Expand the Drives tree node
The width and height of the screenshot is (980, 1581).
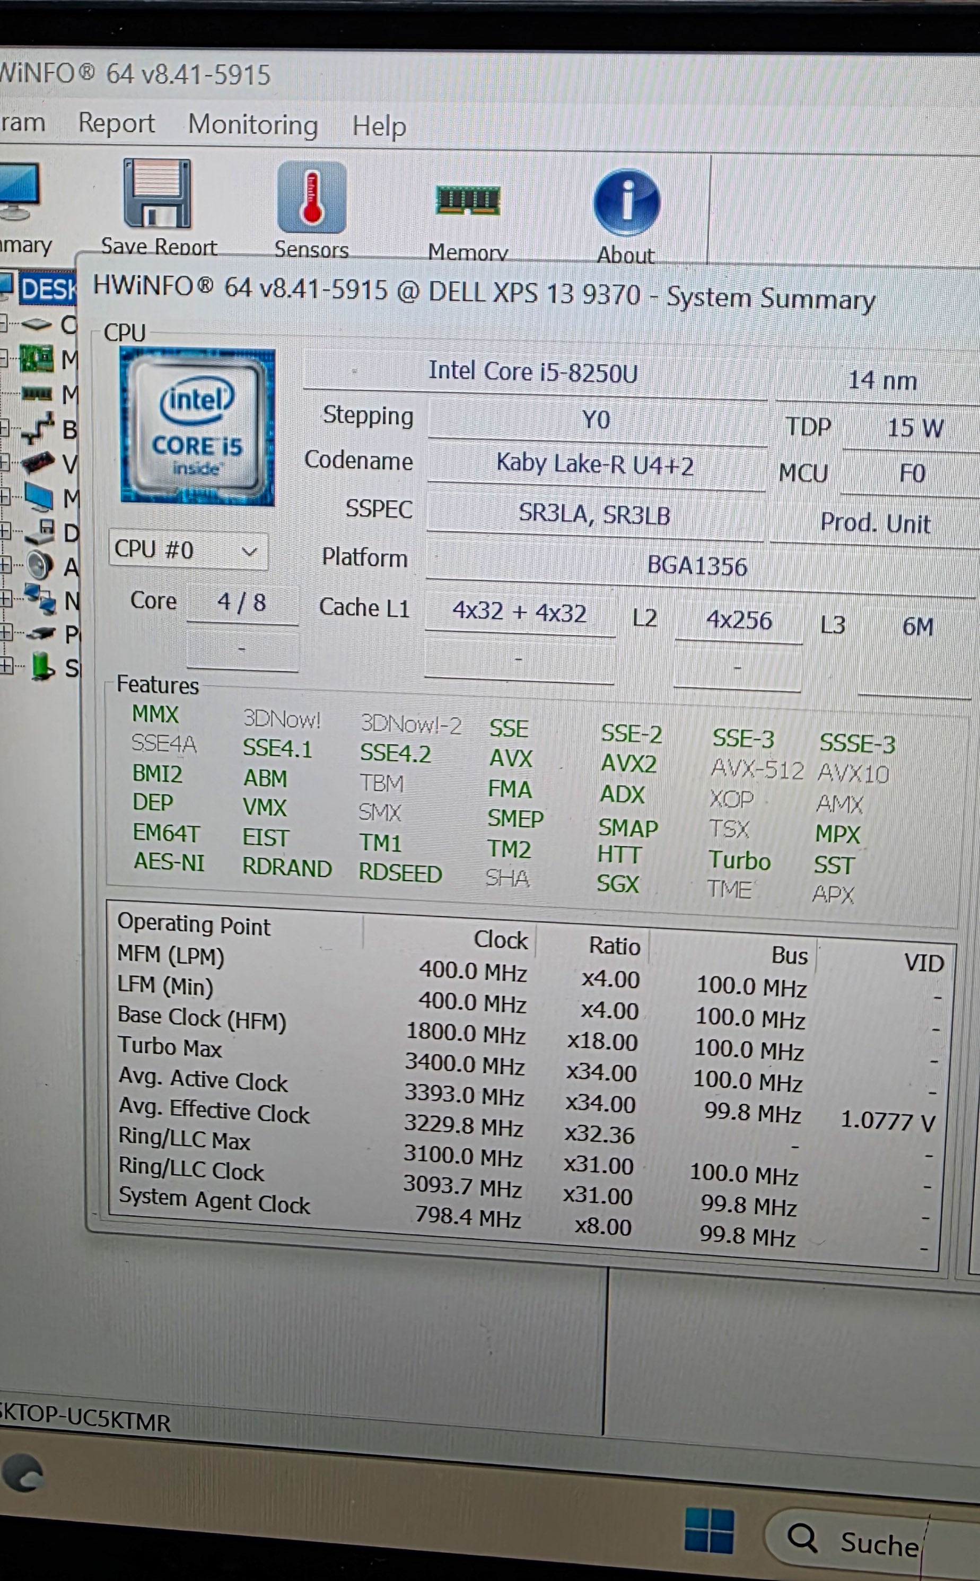coord(6,531)
